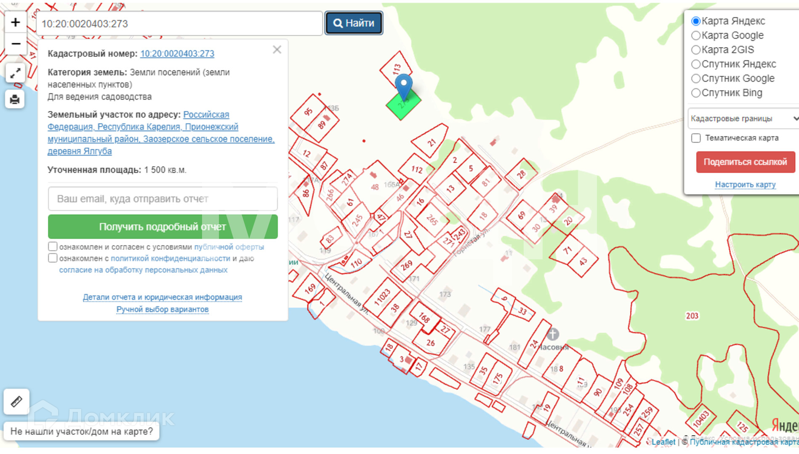Zoom out the map with minus button
The width and height of the screenshot is (799, 454).
(16, 44)
